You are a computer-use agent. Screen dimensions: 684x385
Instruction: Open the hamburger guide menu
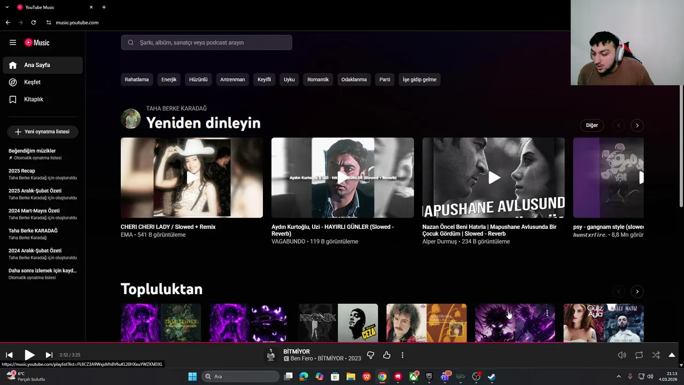pos(13,42)
